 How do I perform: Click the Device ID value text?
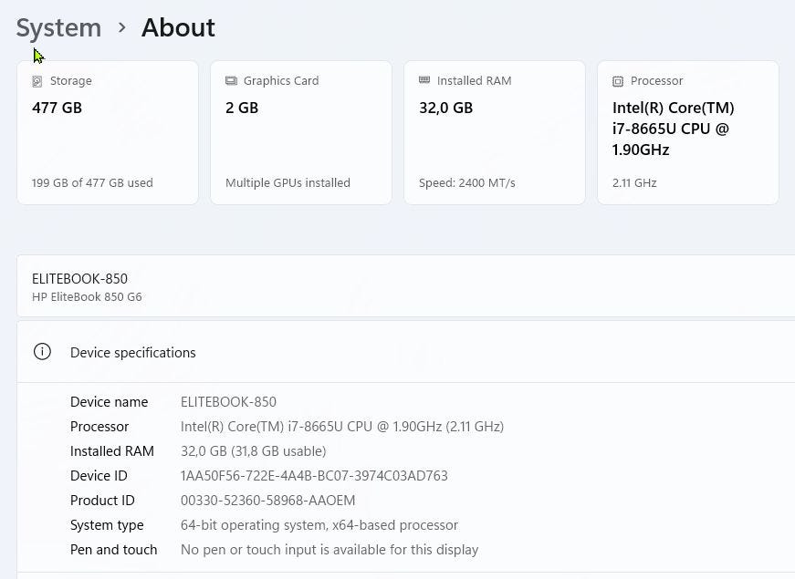(x=314, y=476)
